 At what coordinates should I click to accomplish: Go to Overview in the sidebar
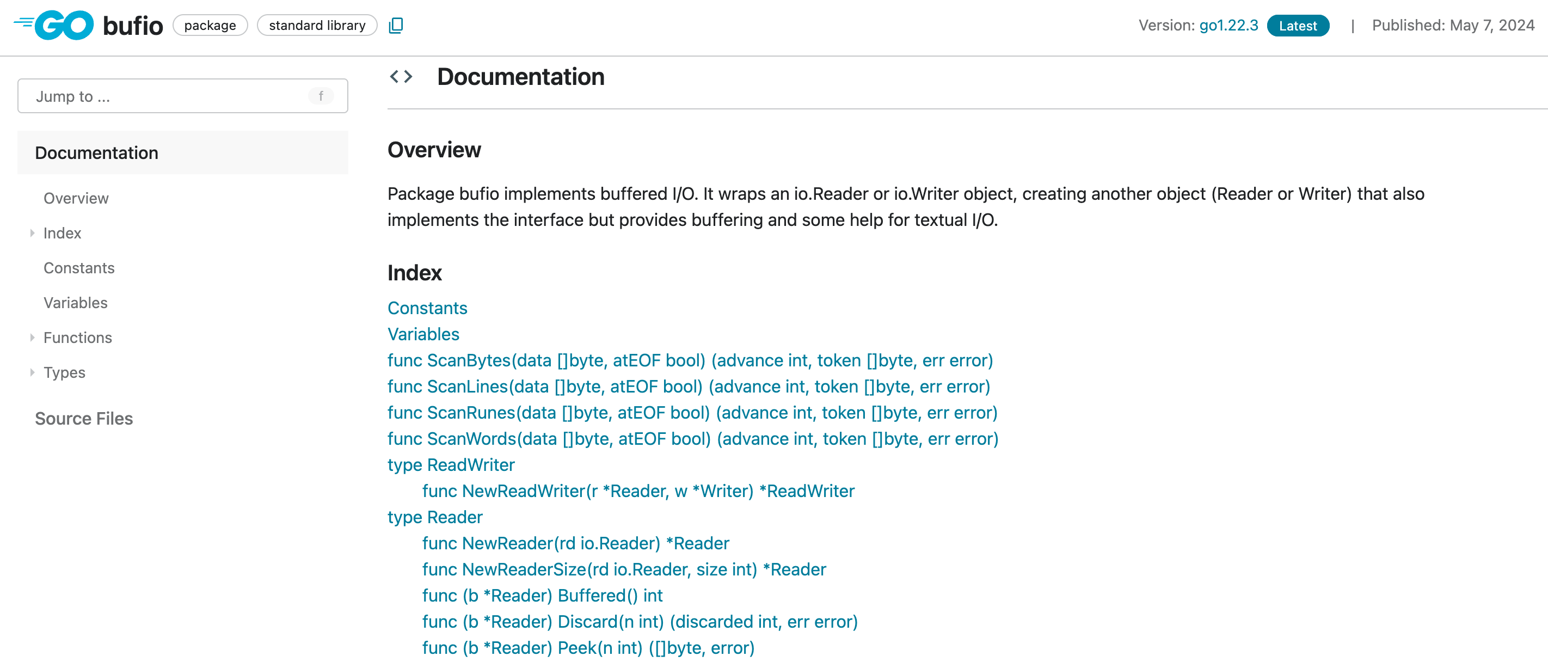click(x=76, y=198)
